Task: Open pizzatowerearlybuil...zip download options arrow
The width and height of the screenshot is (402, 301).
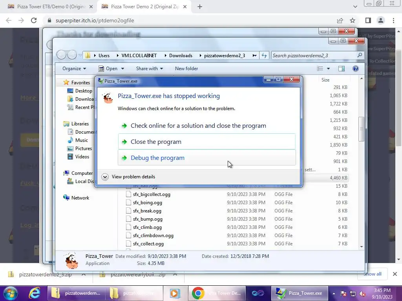Action: [175, 275]
